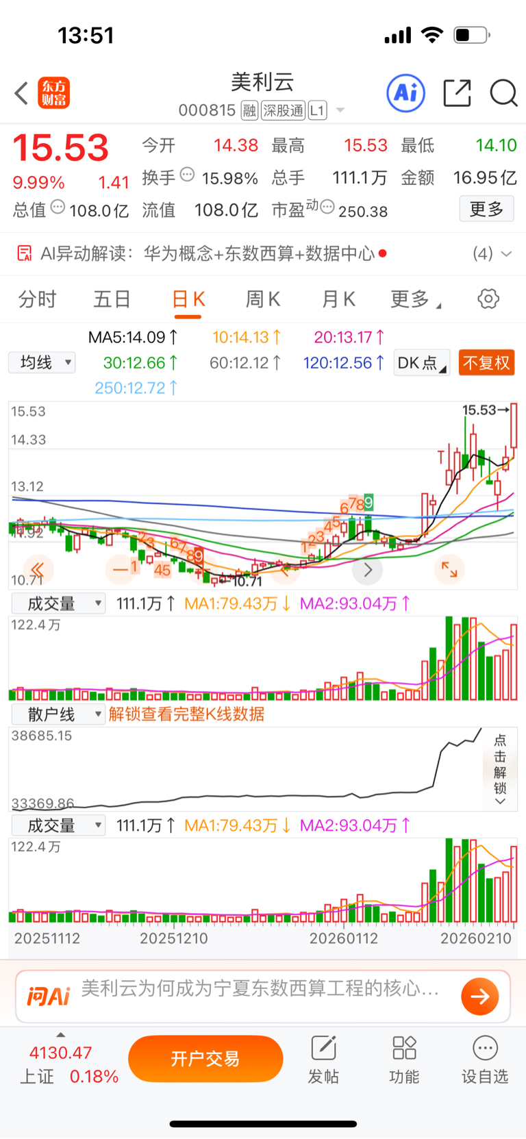Switch to the 月K tab

[338, 299]
